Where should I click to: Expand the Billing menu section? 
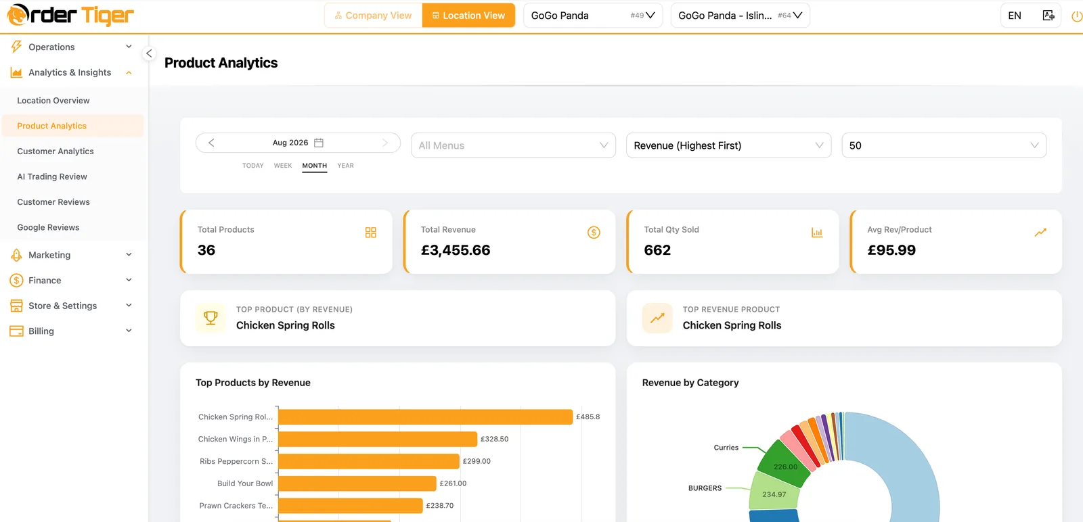click(72, 331)
